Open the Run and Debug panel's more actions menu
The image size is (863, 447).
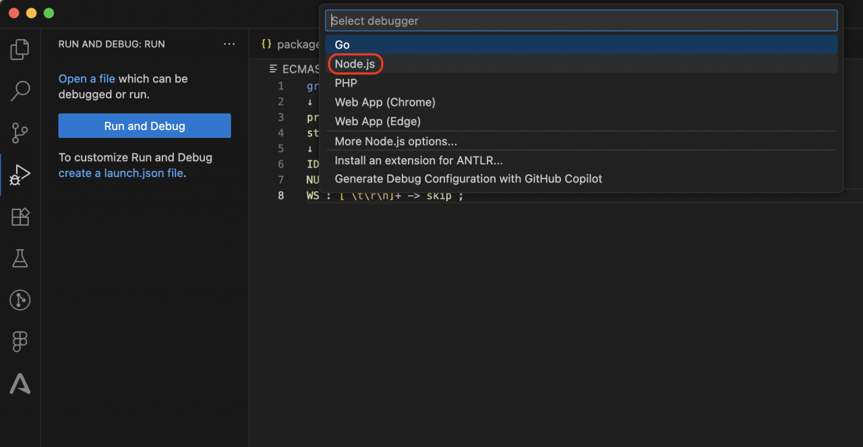pyautogui.click(x=229, y=44)
